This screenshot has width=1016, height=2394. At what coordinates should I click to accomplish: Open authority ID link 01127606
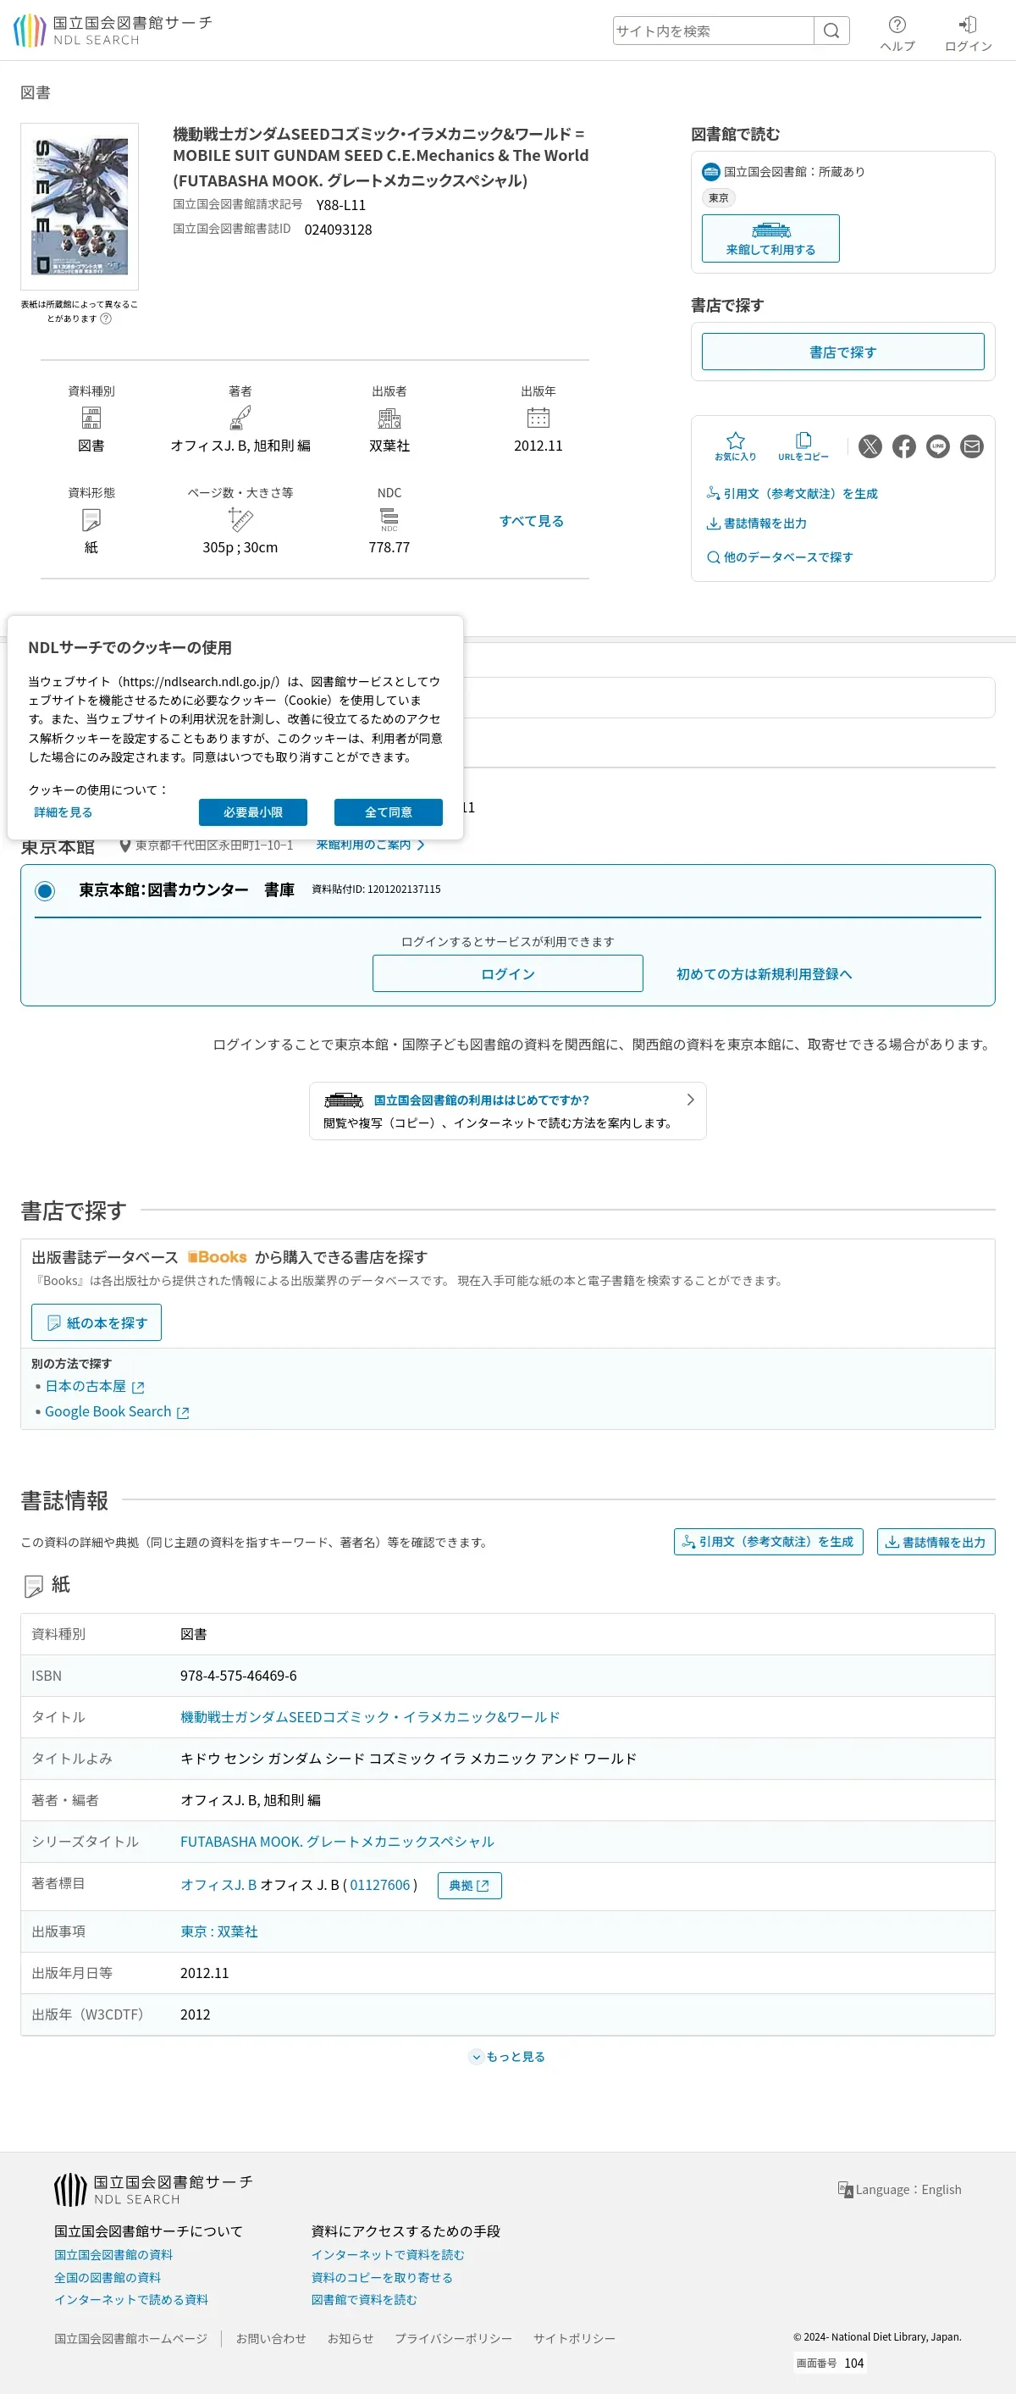point(380,1885)
